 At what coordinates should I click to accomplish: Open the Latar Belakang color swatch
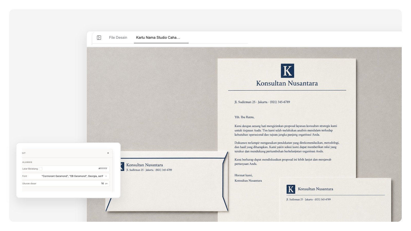(41, 169)
